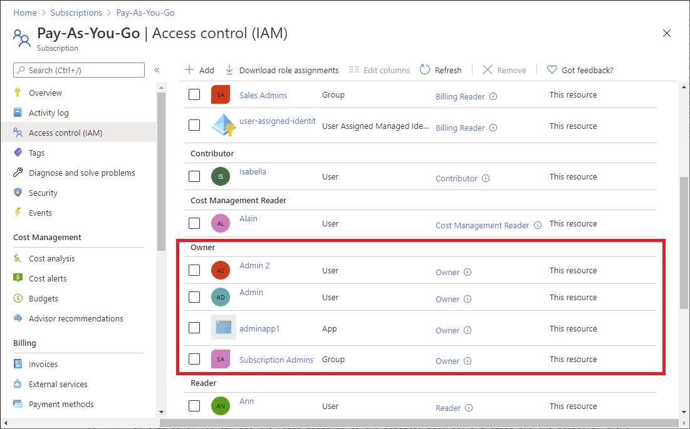Click the role list vertical scrollbar
690x429 pixels.
684,243
